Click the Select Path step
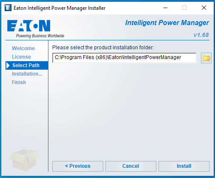The image size is (215, 178). (27, 65)
